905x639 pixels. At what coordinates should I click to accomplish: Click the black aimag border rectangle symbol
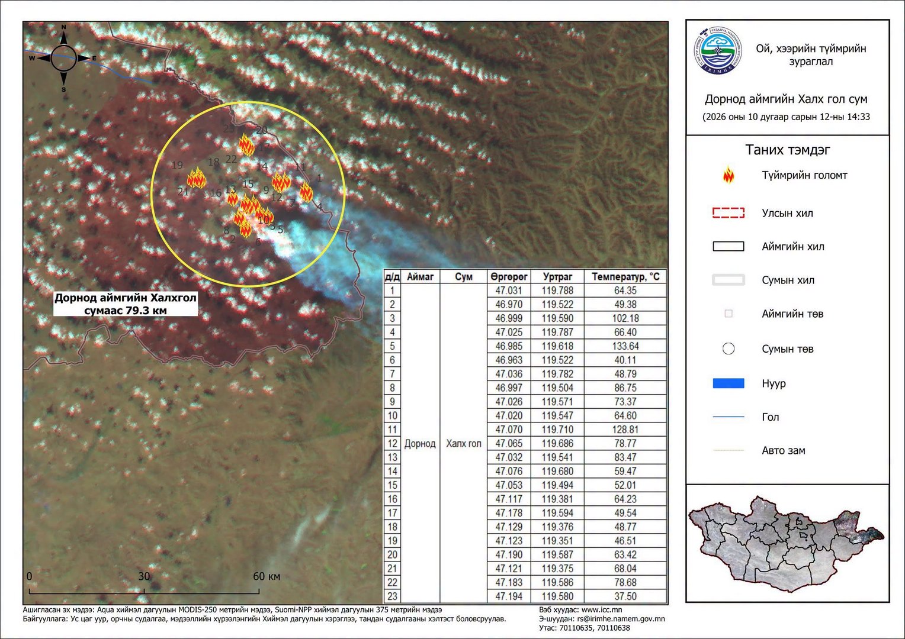729,247
